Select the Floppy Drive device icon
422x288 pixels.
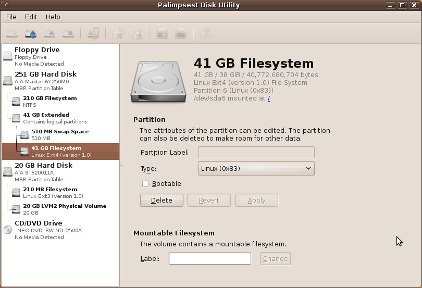pos(8,56)
